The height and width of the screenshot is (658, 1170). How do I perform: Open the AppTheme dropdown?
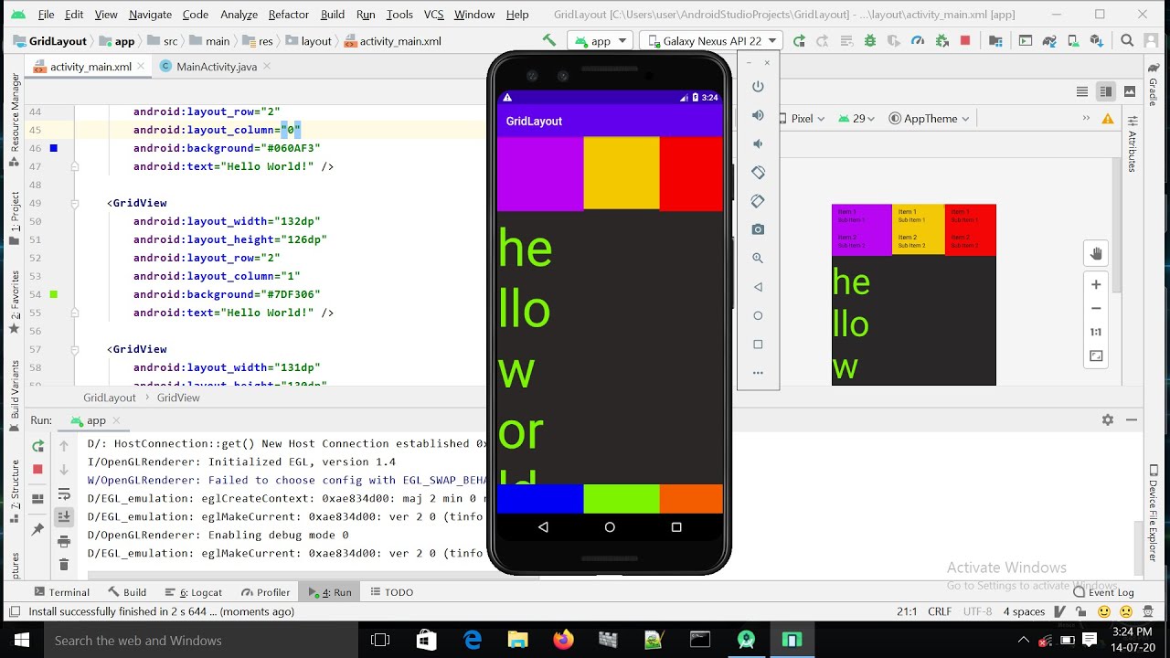tap(930, 119)
